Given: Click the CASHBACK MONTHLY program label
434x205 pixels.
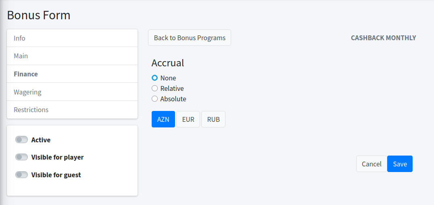Looking at the screenshot, I should click(383, 38).
